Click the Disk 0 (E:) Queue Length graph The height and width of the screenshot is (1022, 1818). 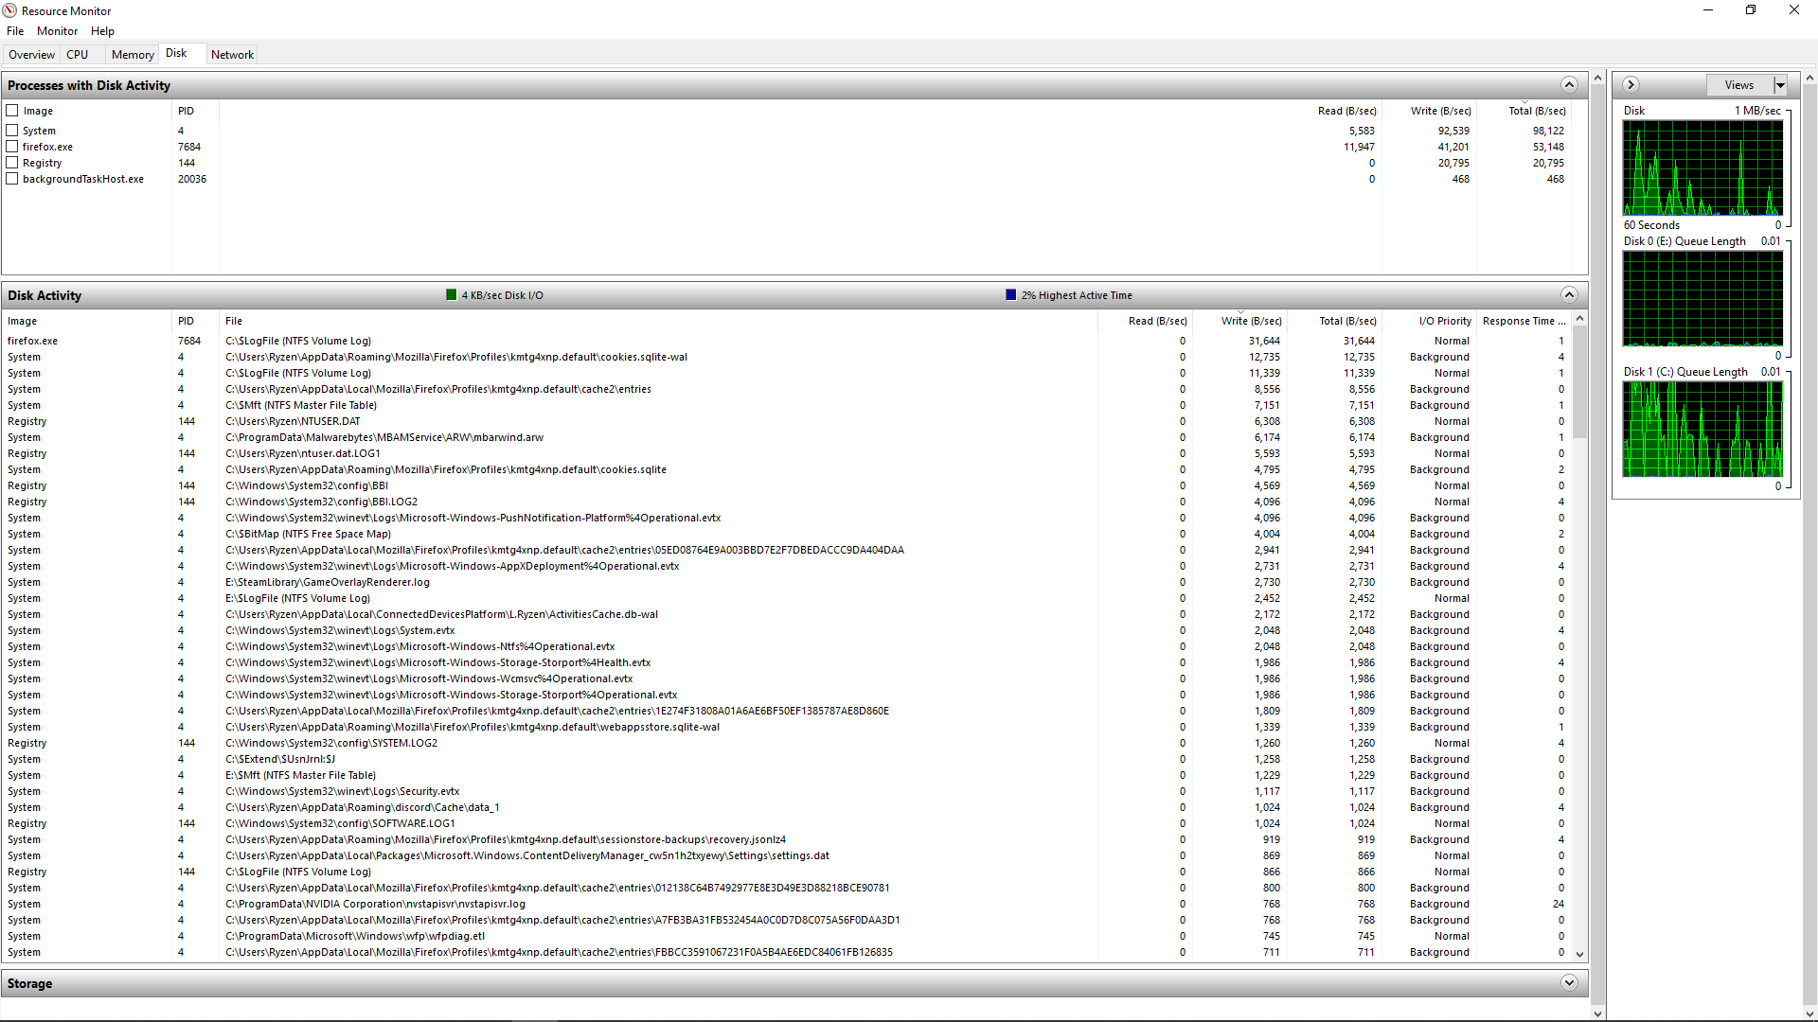pos(1702,299)
